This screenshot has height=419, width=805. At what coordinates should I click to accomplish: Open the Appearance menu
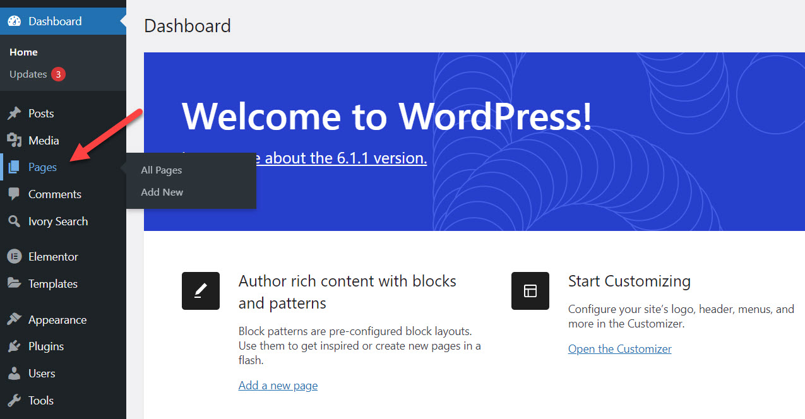(x=63, y=319)
